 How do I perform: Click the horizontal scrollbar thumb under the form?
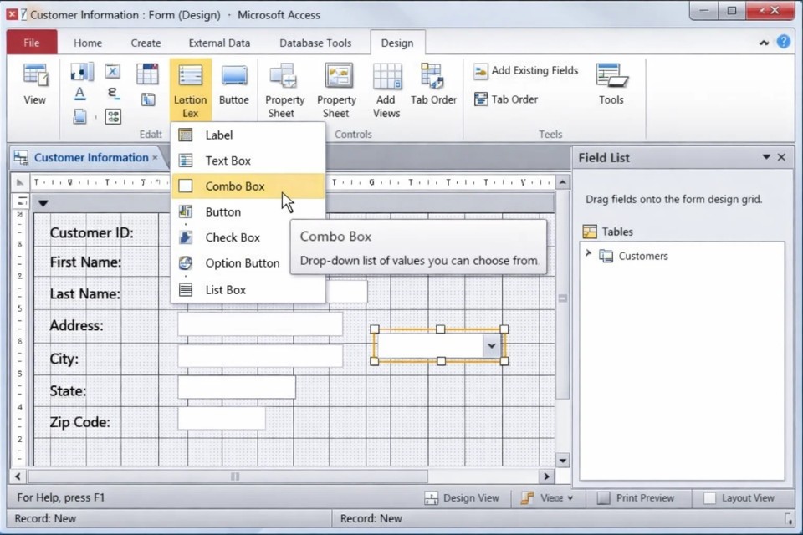click(x=235, y=476)
